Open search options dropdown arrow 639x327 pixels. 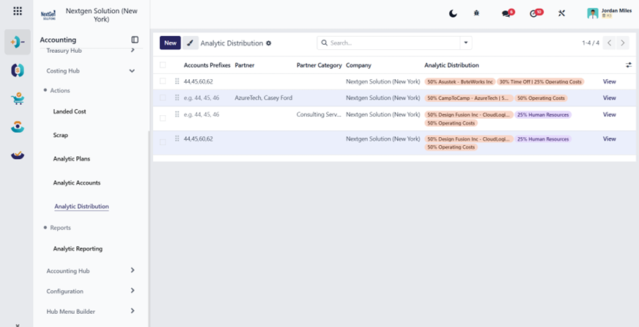click(x=466, y=43)
